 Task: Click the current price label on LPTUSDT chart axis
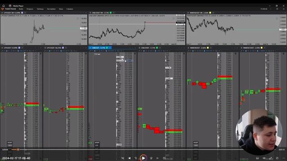(83, 28)
